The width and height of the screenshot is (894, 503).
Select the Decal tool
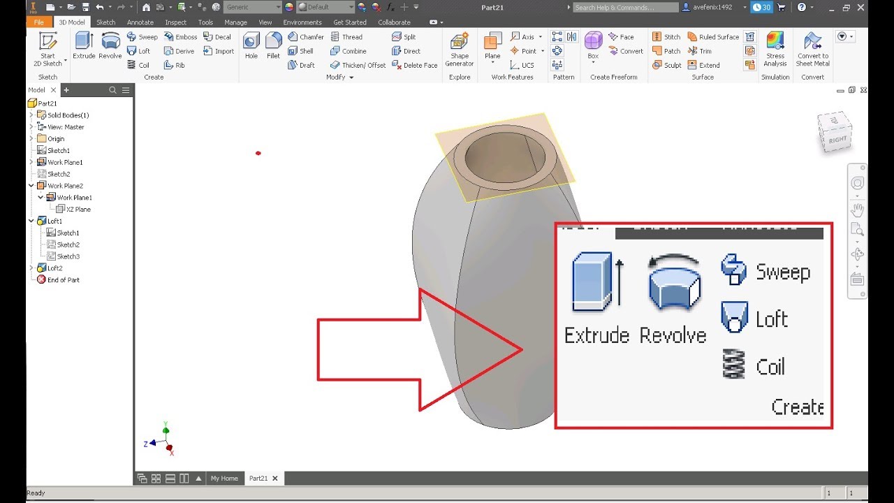(217, 37)
